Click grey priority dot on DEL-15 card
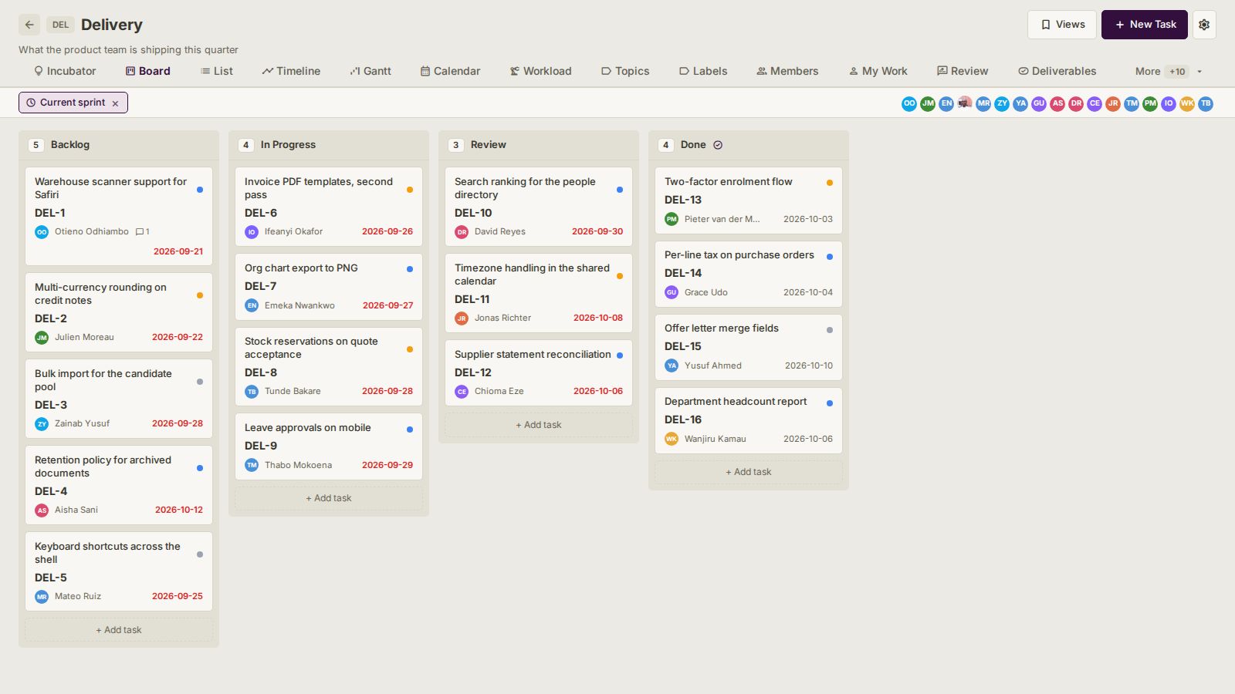 coord(830,330)
